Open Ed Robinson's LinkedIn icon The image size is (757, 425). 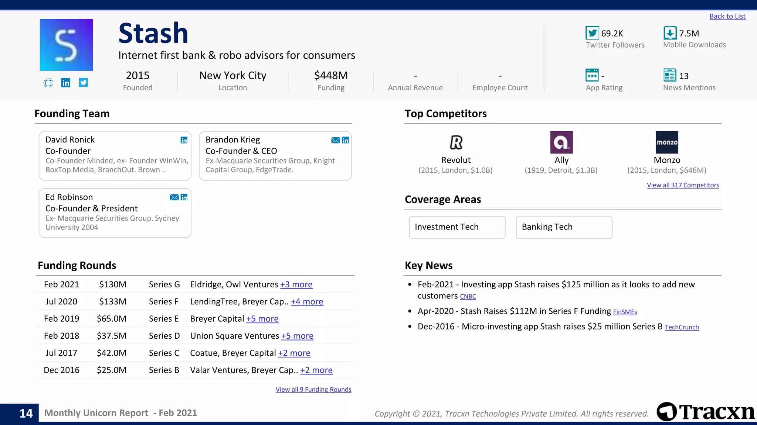(184, 197)
